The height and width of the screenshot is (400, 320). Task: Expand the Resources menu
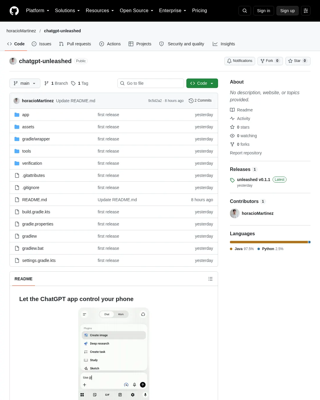100,11
